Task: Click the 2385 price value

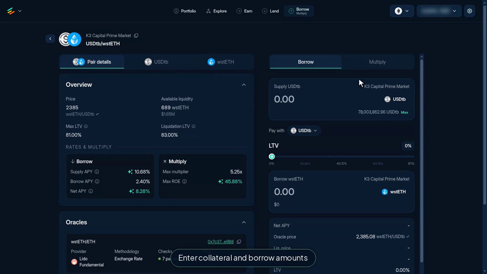Action: pos(72,108)
